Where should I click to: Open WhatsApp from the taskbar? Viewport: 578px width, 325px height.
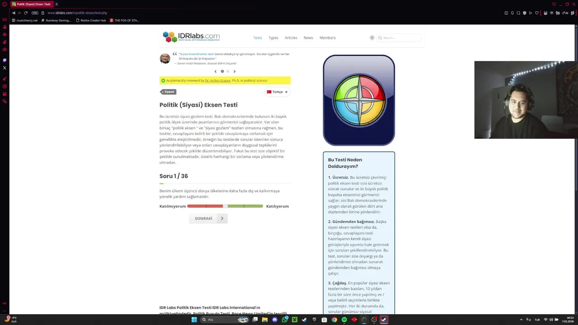coord(285,320)
